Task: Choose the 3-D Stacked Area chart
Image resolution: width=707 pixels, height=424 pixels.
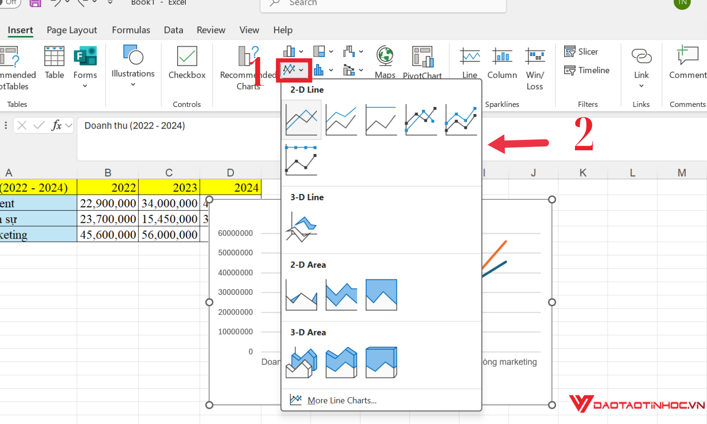Action: pyautogui.click(x=341, y=362)
